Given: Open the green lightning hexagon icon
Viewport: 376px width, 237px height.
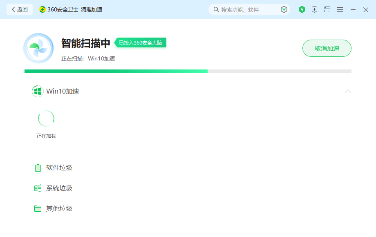Looking at the screenshot, I should click(x=302, y=9).
